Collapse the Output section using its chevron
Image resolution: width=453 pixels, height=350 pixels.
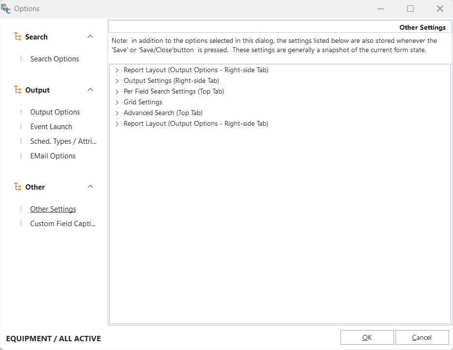click(x=90, y=90)
